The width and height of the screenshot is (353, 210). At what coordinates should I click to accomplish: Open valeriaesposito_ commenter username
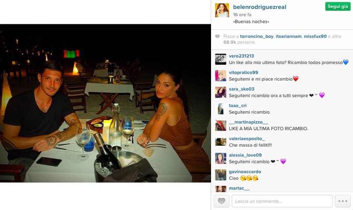click(247, 139)
